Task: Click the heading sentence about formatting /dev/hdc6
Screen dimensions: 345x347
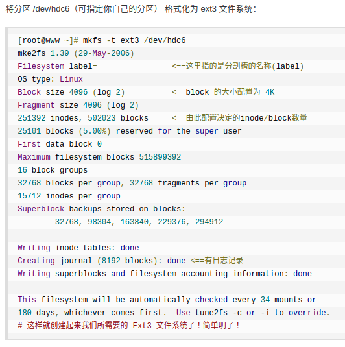Action: point(131,9)
